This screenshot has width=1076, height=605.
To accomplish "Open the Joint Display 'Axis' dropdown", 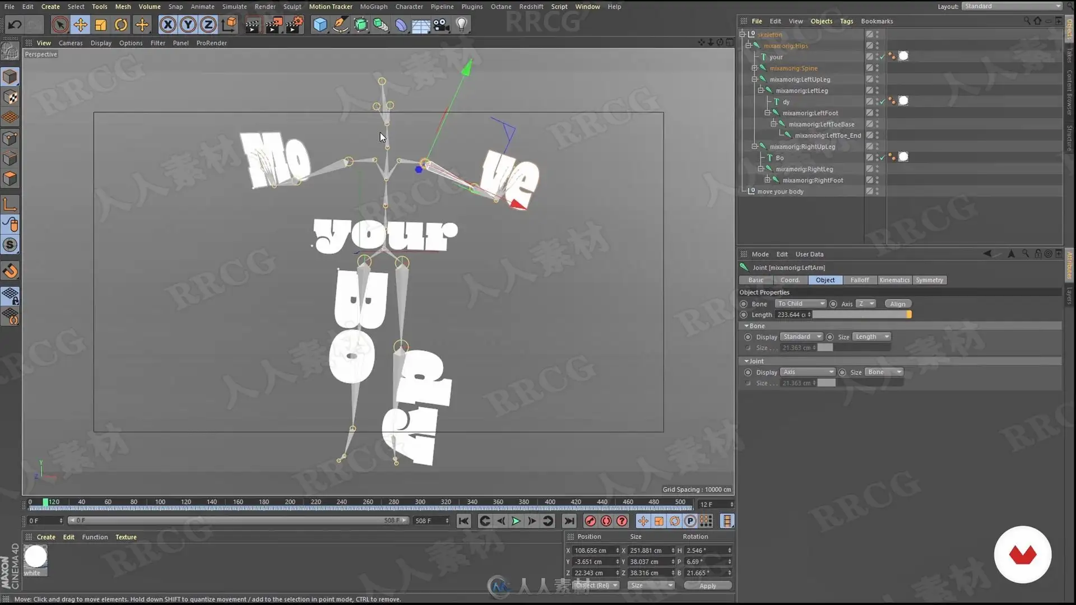I will tap(808, 372).
